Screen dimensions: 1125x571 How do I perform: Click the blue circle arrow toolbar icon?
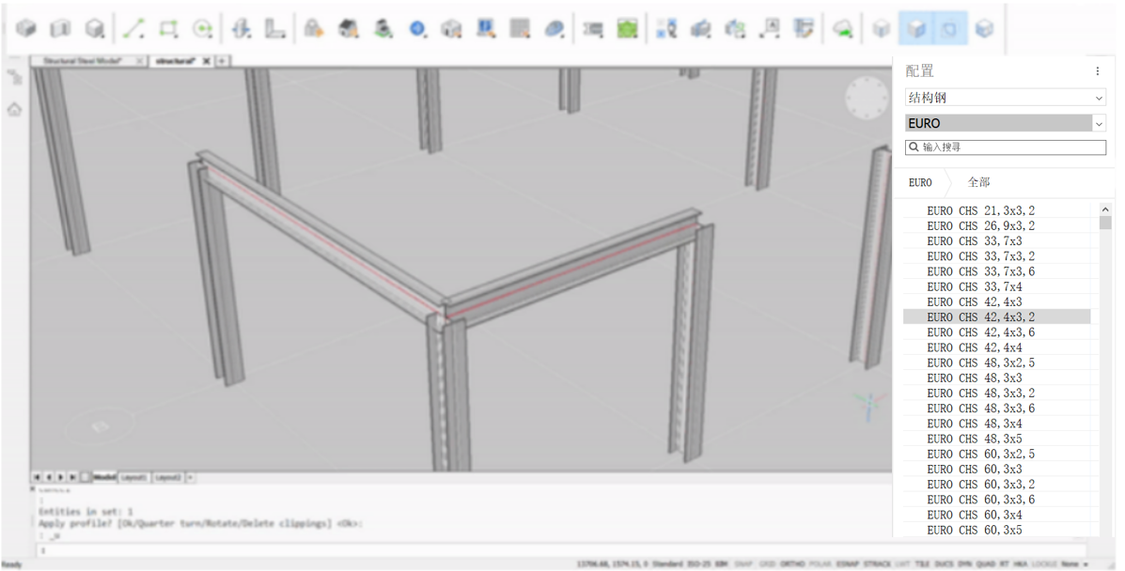418,29
